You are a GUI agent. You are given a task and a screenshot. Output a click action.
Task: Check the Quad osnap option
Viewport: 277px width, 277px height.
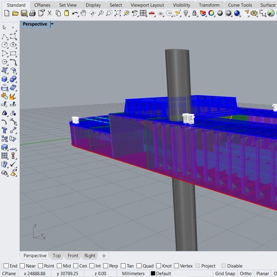pos(141,266)
